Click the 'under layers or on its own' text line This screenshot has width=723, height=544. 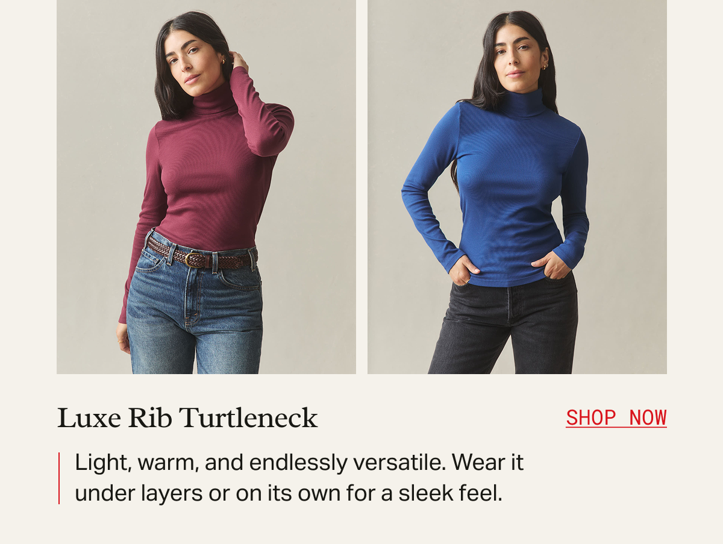click(x=289, y=493)
